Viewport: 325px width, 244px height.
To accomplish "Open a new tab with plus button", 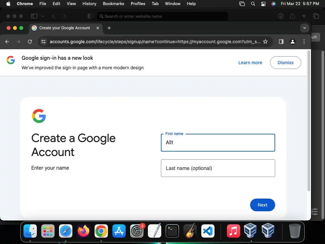I will 109,28.
